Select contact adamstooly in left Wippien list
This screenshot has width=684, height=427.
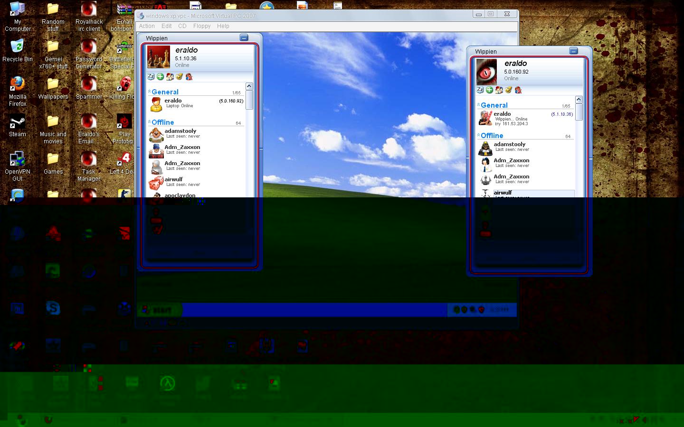(180, 133)
